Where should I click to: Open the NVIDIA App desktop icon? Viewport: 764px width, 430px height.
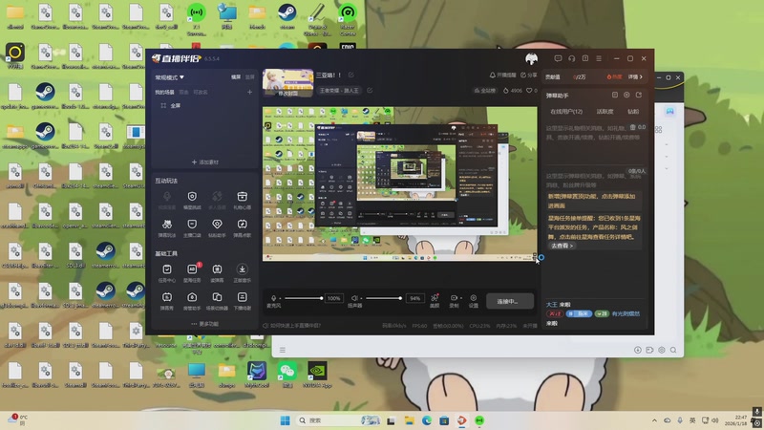317,375
